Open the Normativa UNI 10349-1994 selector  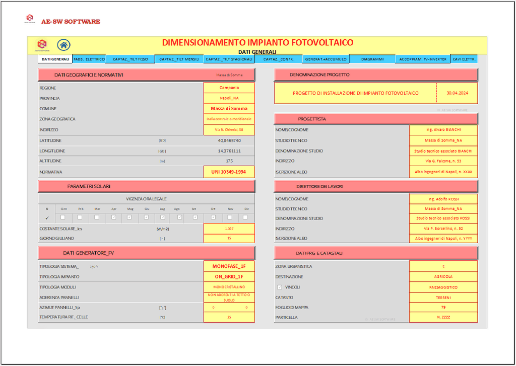click(229, 172)
